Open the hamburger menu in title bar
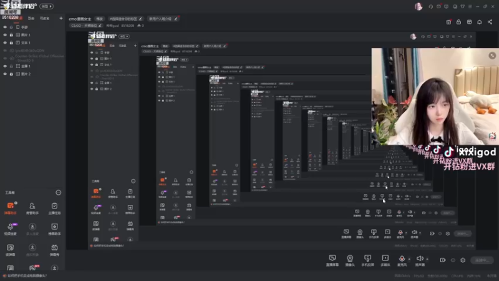Viewport: 499px width, 281px height. click(470, 6)
